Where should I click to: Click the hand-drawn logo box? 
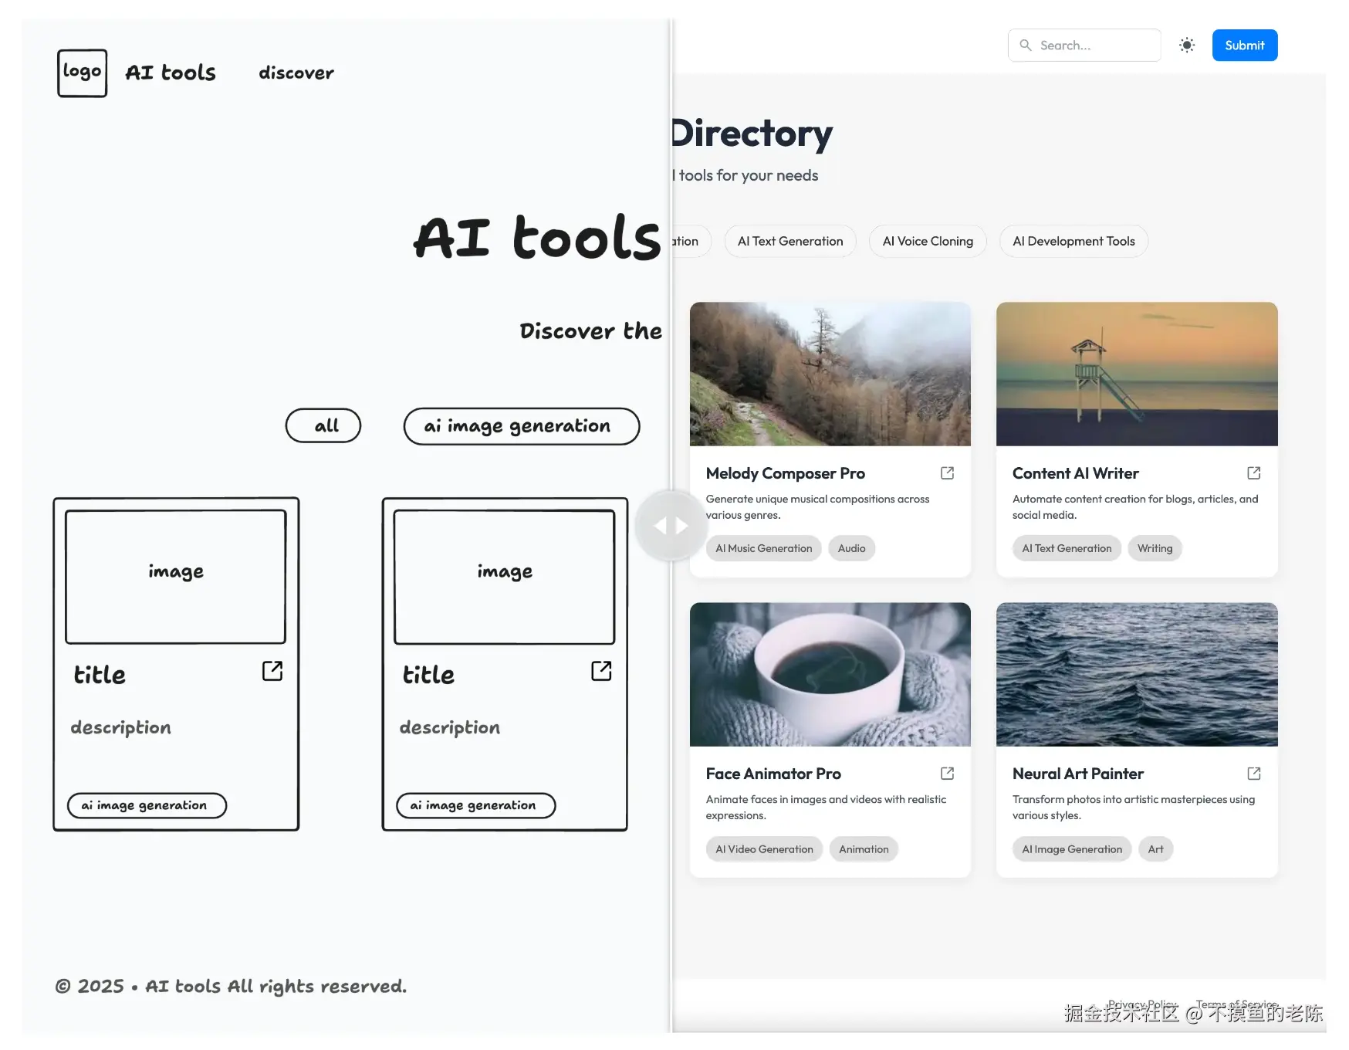(82, 73)
